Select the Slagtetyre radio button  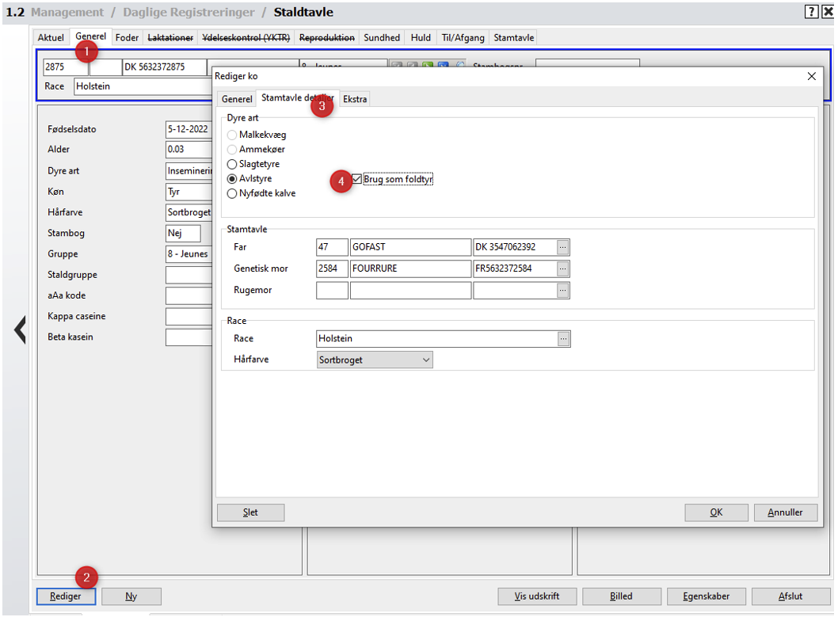tap(232, 164)
